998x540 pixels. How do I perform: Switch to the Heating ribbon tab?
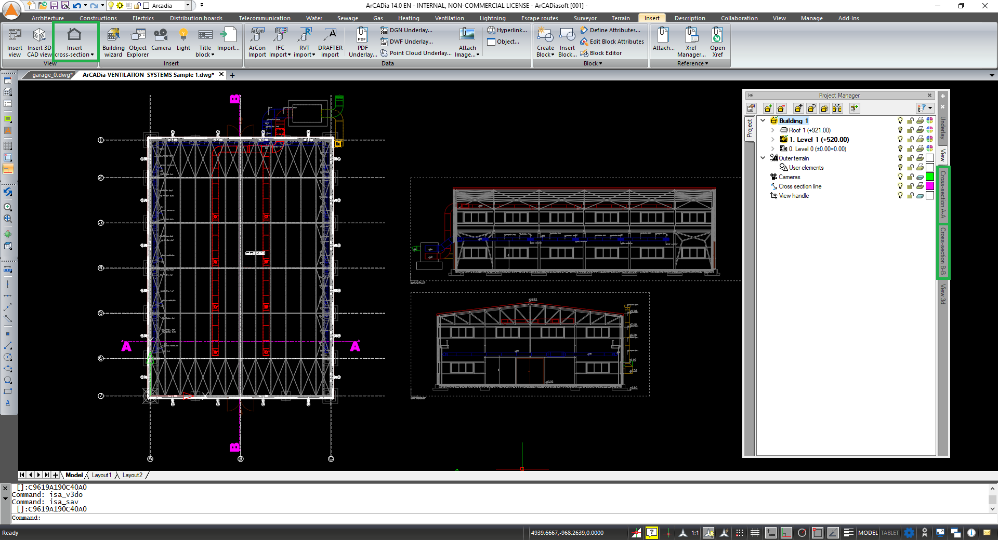click(409, 18)
